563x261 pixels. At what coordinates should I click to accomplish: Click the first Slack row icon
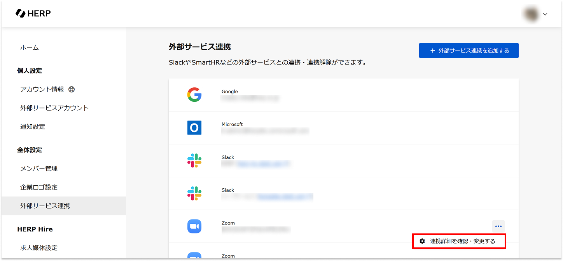coord(194,160)
